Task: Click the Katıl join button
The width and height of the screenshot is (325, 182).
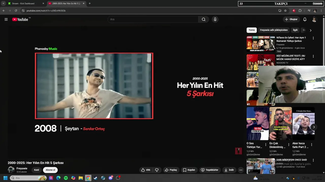Action: (37, 170)
